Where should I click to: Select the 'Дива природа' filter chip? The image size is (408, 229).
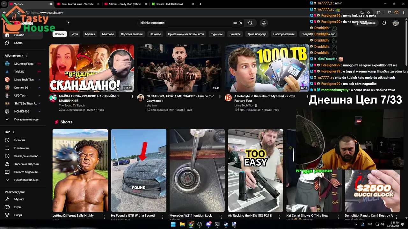pos(257,34)
